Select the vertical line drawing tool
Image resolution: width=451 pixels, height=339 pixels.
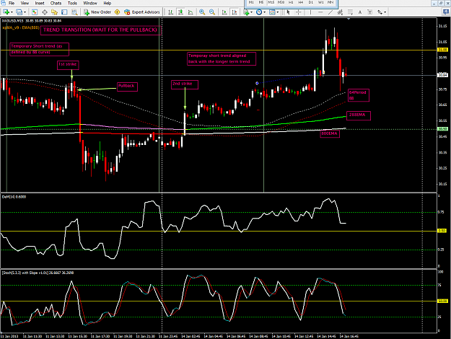310,12
